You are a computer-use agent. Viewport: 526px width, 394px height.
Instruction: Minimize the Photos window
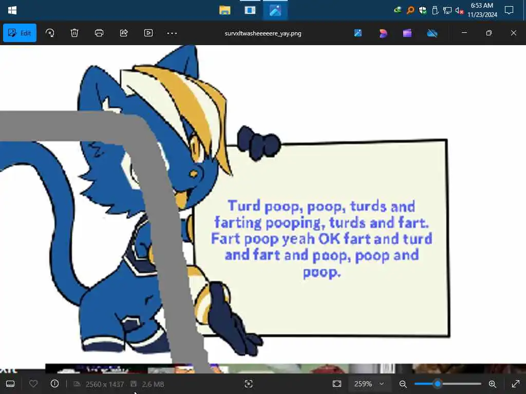click(x=464, y=33)
